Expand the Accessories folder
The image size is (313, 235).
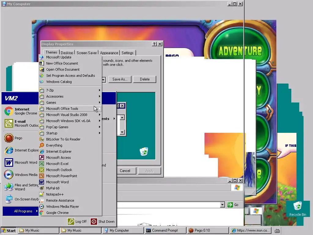(x=70, y=96)
